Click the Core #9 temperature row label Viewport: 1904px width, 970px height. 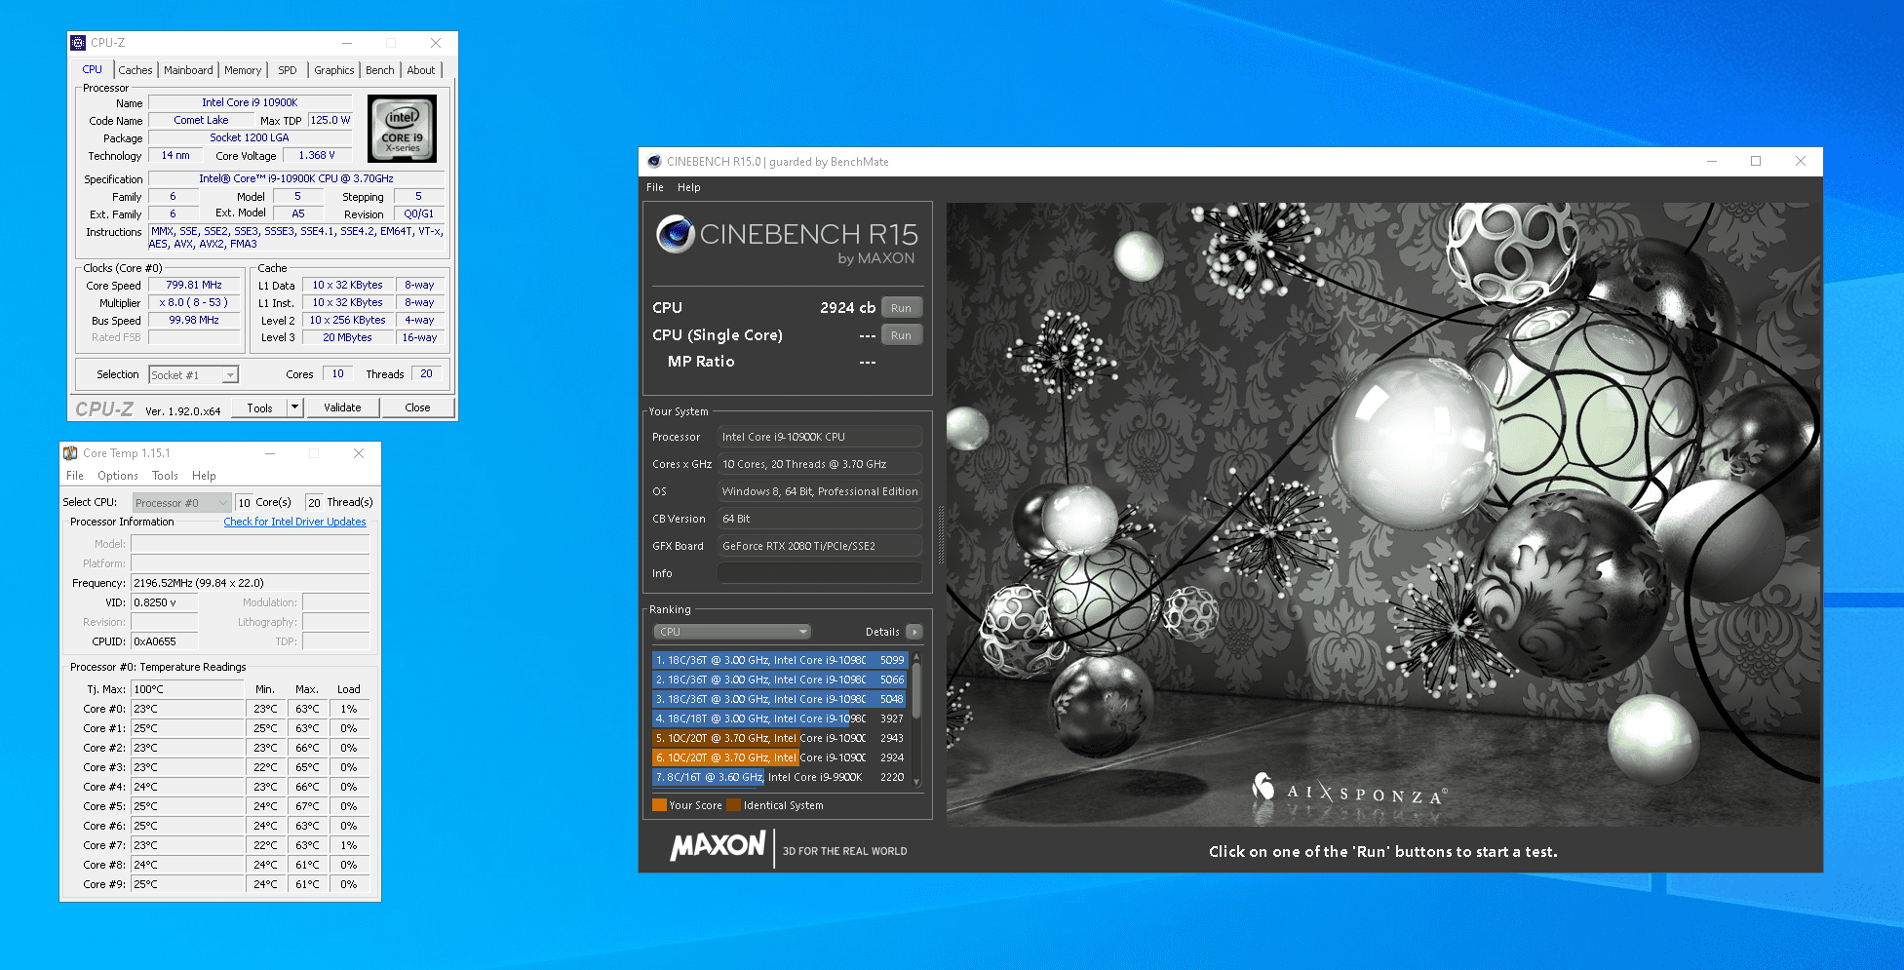point(103,884)
